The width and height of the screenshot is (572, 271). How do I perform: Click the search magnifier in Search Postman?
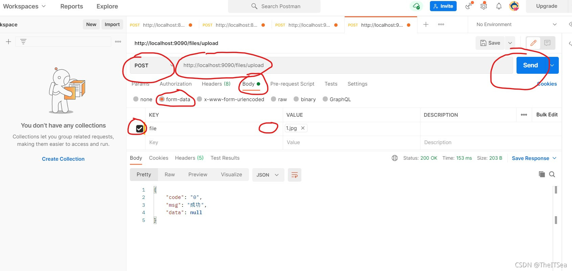pos(254,6)
